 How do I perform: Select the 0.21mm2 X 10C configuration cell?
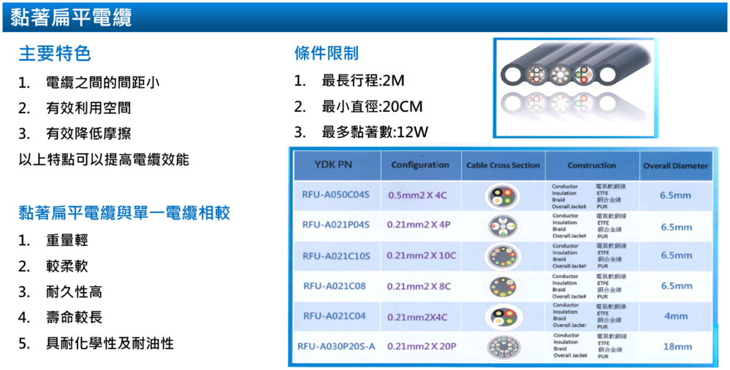tap(421, 256)
